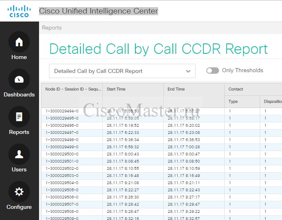Click start time 28.11.17 6:19:52
282x220 pixels.
click(x=123, y=126)
